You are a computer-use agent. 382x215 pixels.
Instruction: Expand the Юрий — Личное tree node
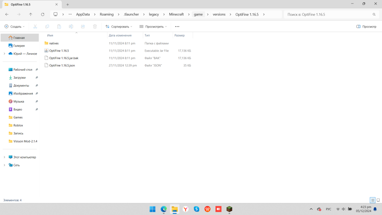[4, 53]
